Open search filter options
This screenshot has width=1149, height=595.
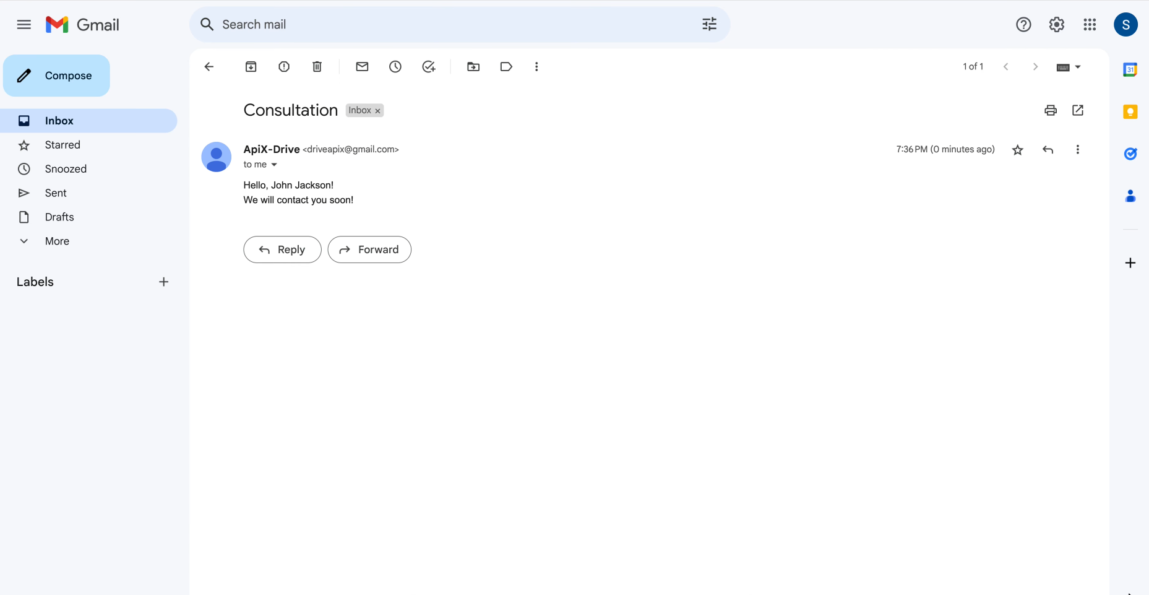click(709, 24)
